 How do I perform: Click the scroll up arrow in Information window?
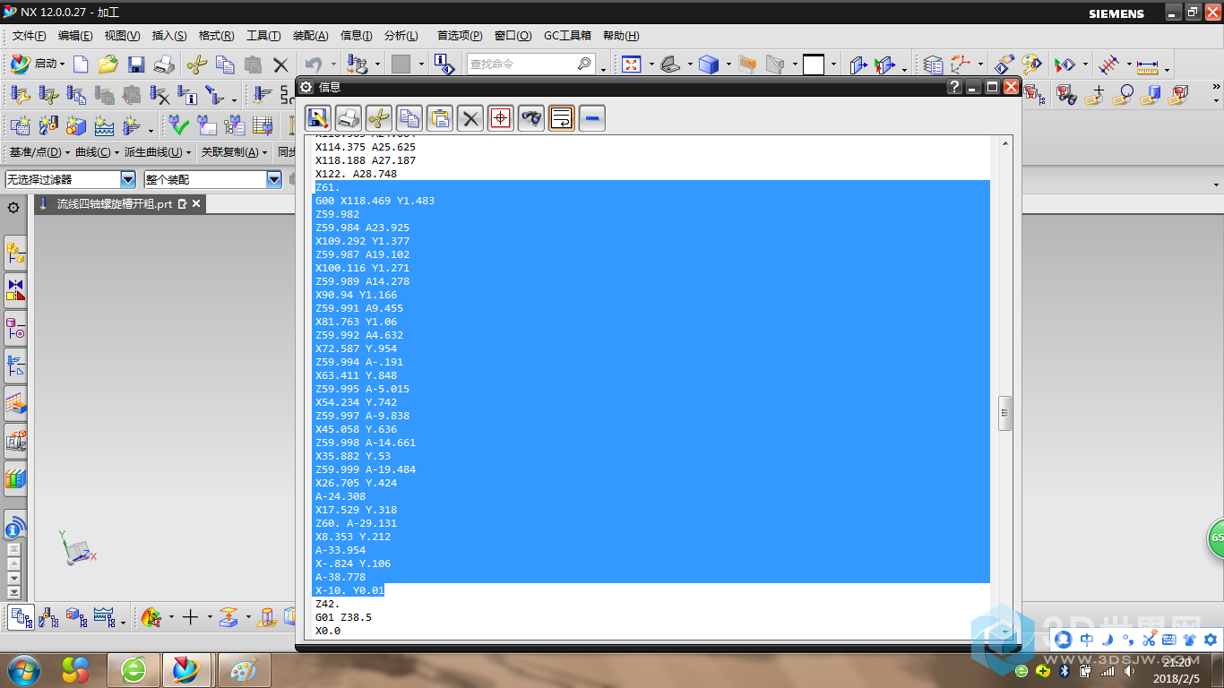1005,143
